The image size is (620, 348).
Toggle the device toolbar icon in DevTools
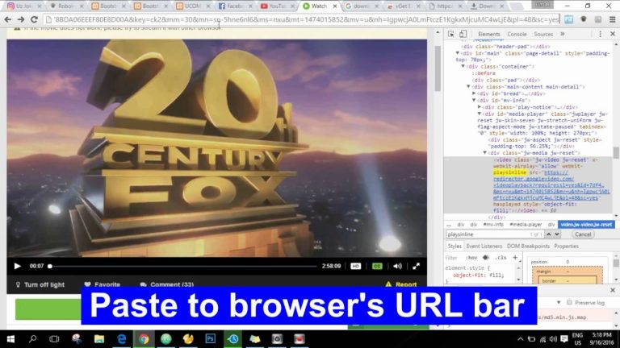464,34
